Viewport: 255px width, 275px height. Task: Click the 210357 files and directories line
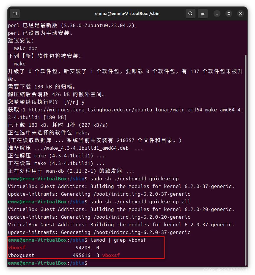95,140
